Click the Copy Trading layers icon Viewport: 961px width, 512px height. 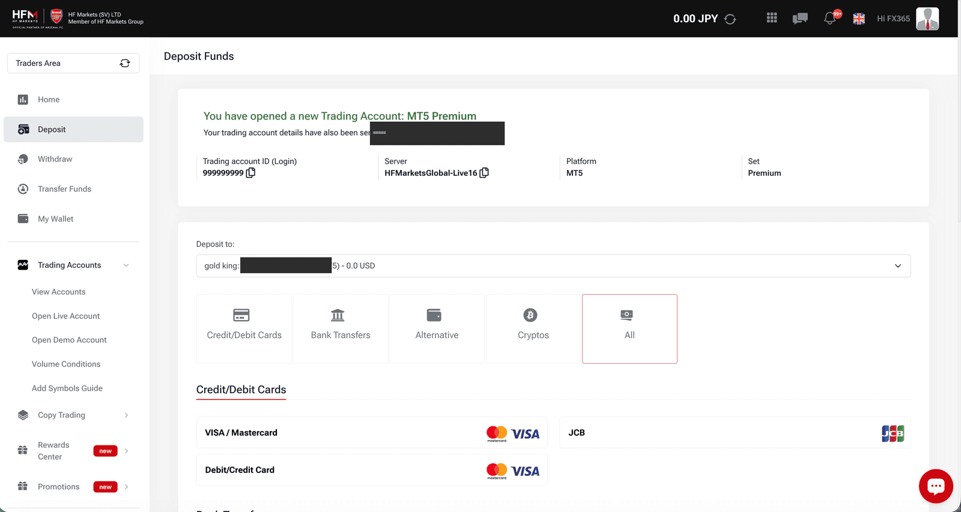(x=23, y=415)
